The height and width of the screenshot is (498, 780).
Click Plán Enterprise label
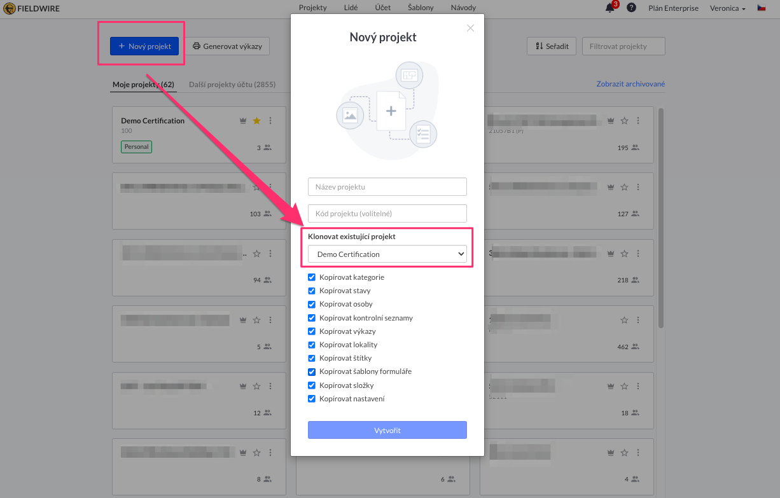click(x=673, y=8)
